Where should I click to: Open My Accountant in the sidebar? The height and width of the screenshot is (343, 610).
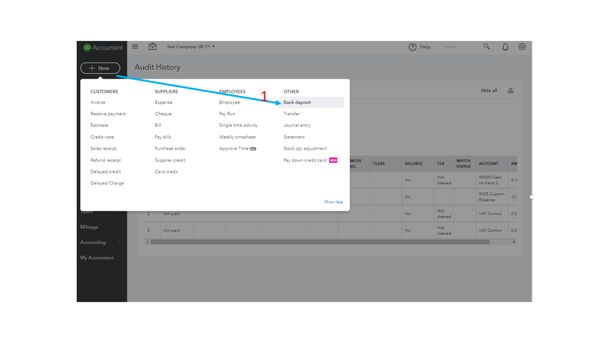click(x=97, y=258)
